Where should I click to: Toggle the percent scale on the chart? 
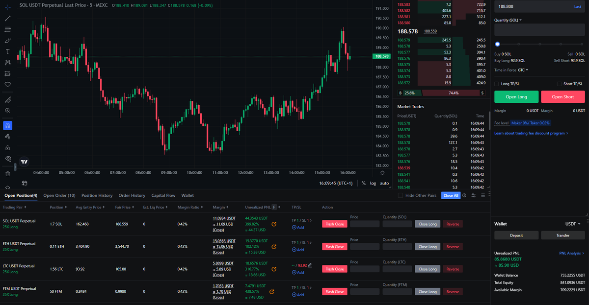point(364,183)
